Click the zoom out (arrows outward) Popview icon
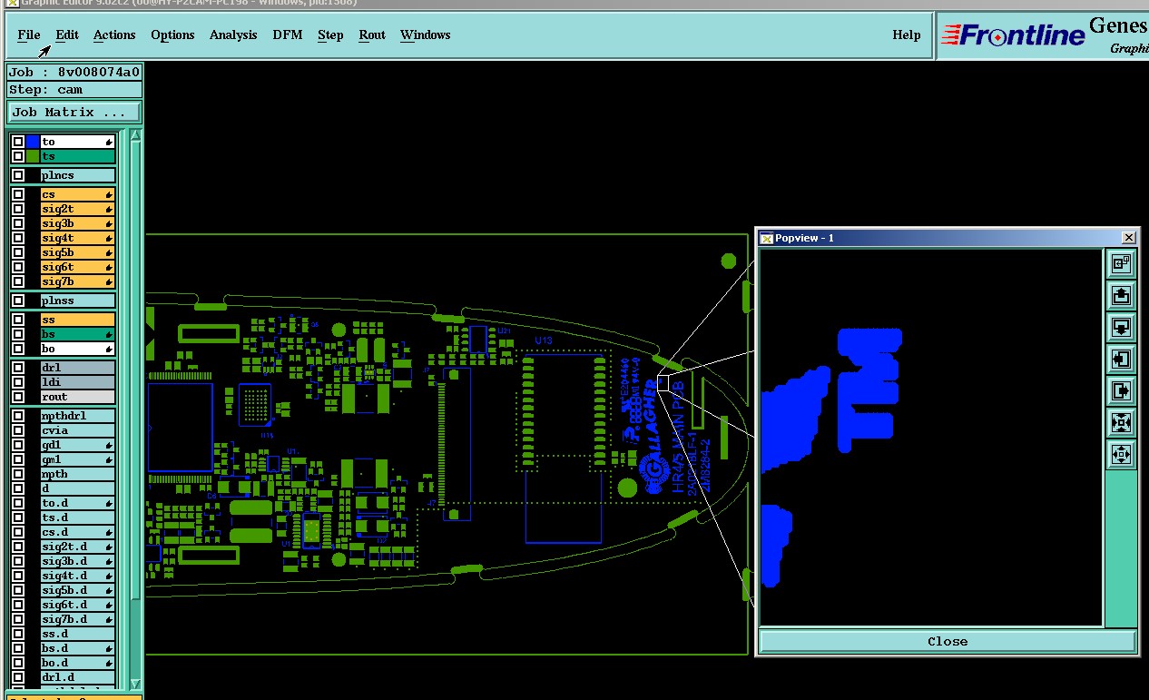The width and height of the screenshot is (1149, 700). click(1122, 454)
